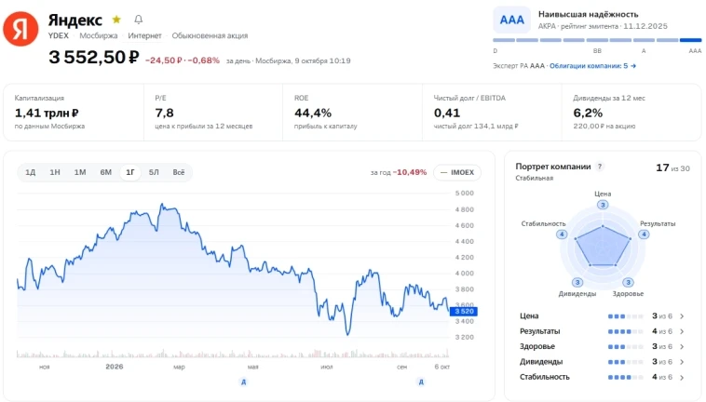706x402 pixels.
Task: Click the first dividend marker Д under the chart
Action: [244, 382]
